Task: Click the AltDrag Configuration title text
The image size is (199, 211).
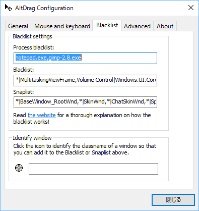Action: coord(44,8)
